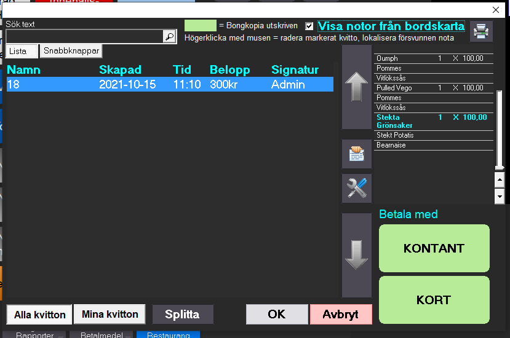
Task: Open the wrench and screwdriver tools
Action: pyautogui.click(x=357, y=188)
